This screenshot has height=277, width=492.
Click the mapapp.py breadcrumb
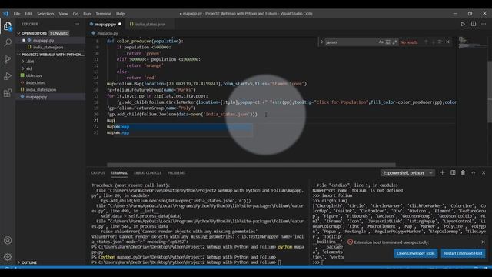pos(107,33)
